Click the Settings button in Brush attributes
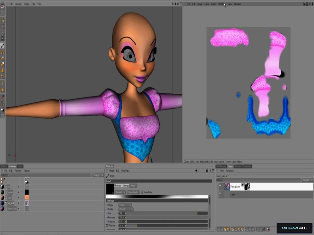Viewport: 314px width, 235px height. point(125,186)
